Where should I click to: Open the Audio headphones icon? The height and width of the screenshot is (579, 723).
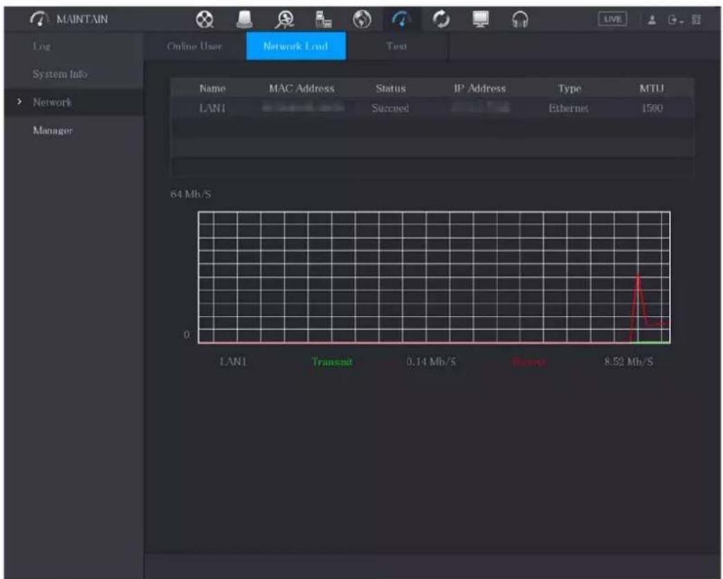coord(520,19)
